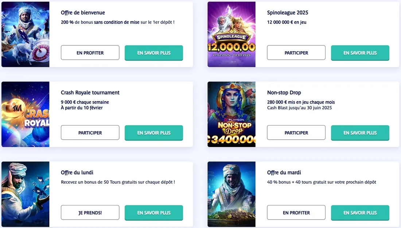
Task: Join the Crash Royale tournament via PARTICIPER
Action: [90, 133]
